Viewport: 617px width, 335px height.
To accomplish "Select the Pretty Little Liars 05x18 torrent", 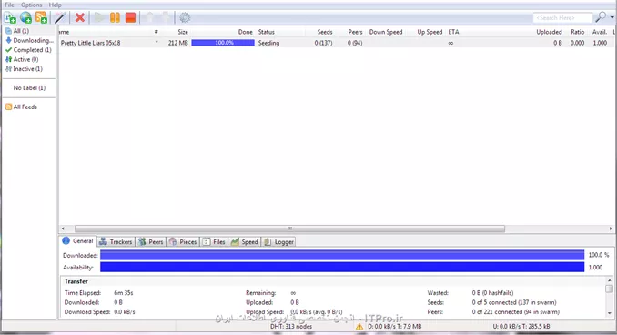I will point(90,43).
